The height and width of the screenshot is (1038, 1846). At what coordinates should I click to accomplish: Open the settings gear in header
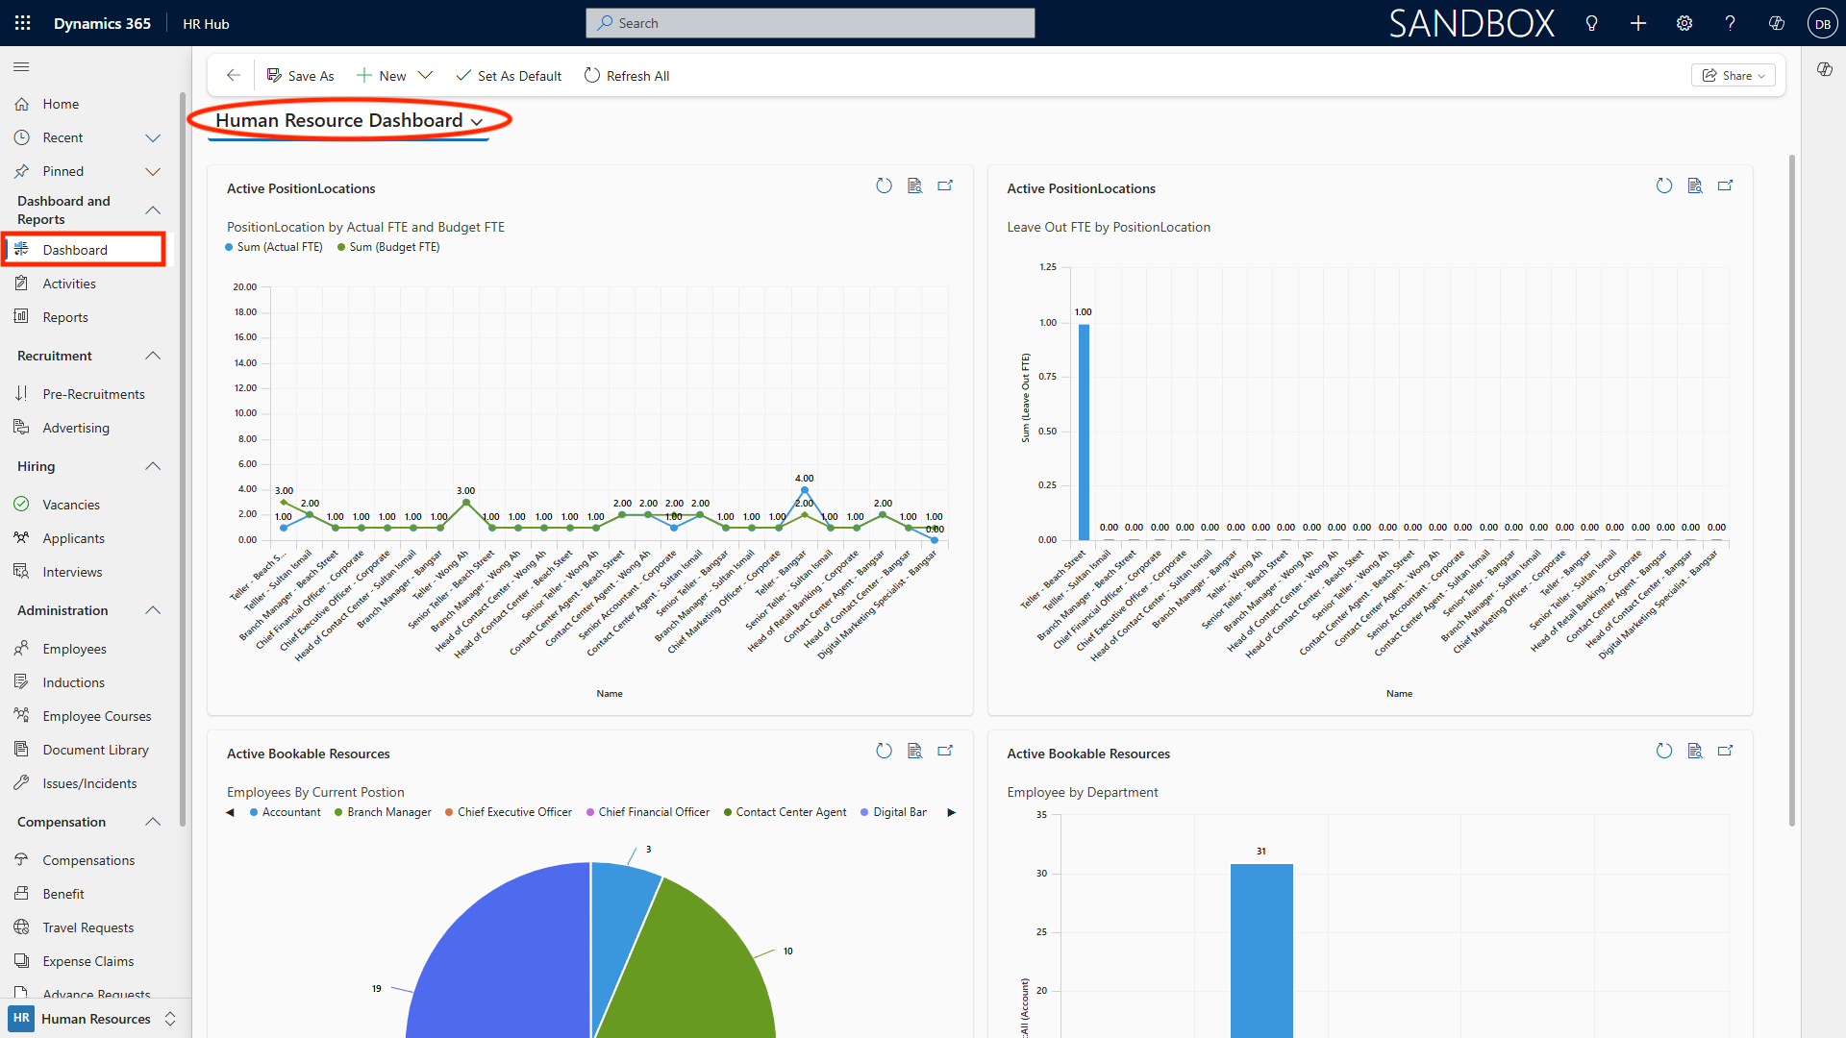tap(1684, 23)
